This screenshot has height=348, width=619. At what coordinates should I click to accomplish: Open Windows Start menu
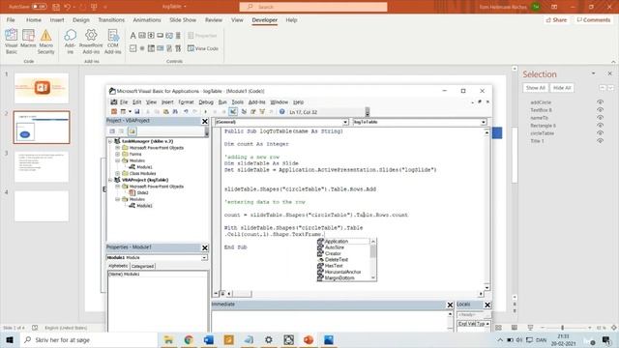(10, 339)
